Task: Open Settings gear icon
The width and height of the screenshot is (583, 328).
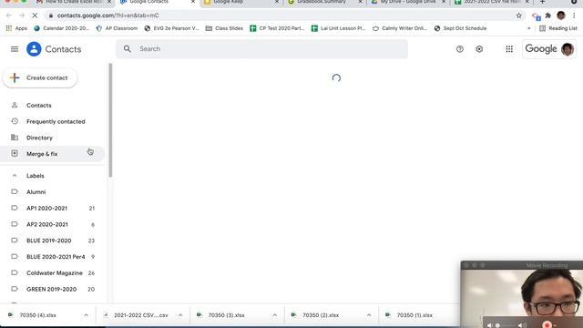Action: [479, 49]
